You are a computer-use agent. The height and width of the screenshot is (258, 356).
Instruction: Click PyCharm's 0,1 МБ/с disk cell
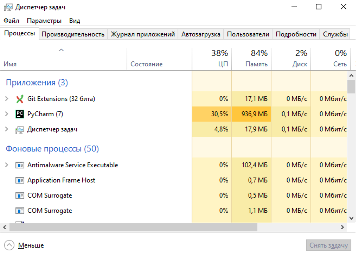tap(291, 114)
